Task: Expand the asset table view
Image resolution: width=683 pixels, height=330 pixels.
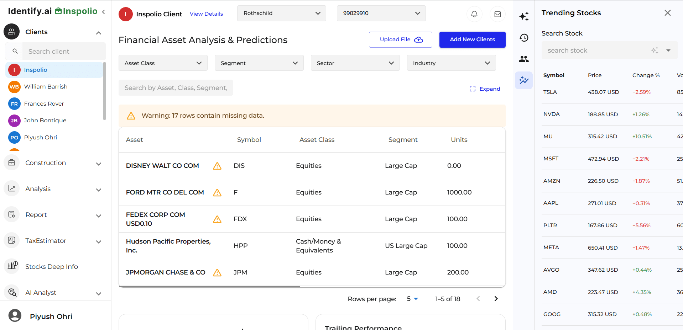Action: [485, 89]
